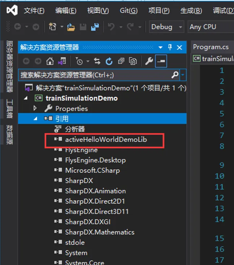The width and height of the screenshot is (234, 265).
Task: Open the Git(G) menu
Action: [x=129, y=10]
